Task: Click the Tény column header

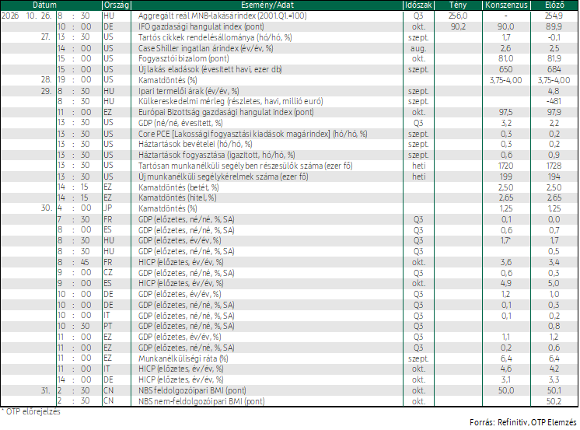Action: click(458, 5)
